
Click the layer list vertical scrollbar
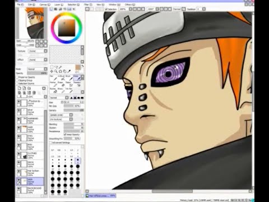[45, 150]
